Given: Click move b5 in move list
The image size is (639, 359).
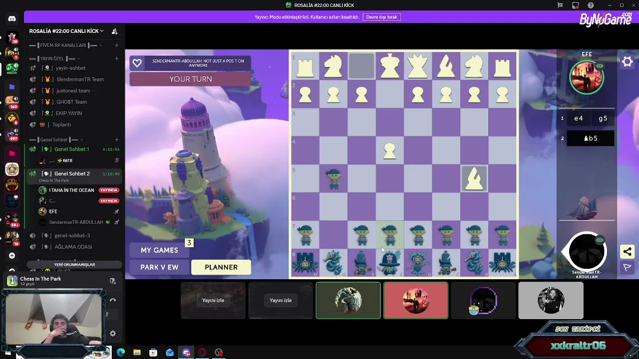Looking at the screenshot, I should coord(591,138).
